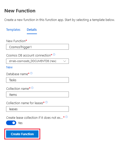Click the dropdown chevron arrow for account connection
Viewport: 124px width, 145px height.
65,61
